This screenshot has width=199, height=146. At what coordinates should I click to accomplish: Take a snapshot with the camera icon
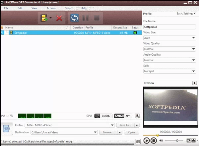pos(193,140)
